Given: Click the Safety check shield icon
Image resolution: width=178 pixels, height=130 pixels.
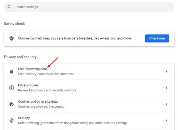Looking at the screenshot, I should pyautogui.click(x=12, y=38).
